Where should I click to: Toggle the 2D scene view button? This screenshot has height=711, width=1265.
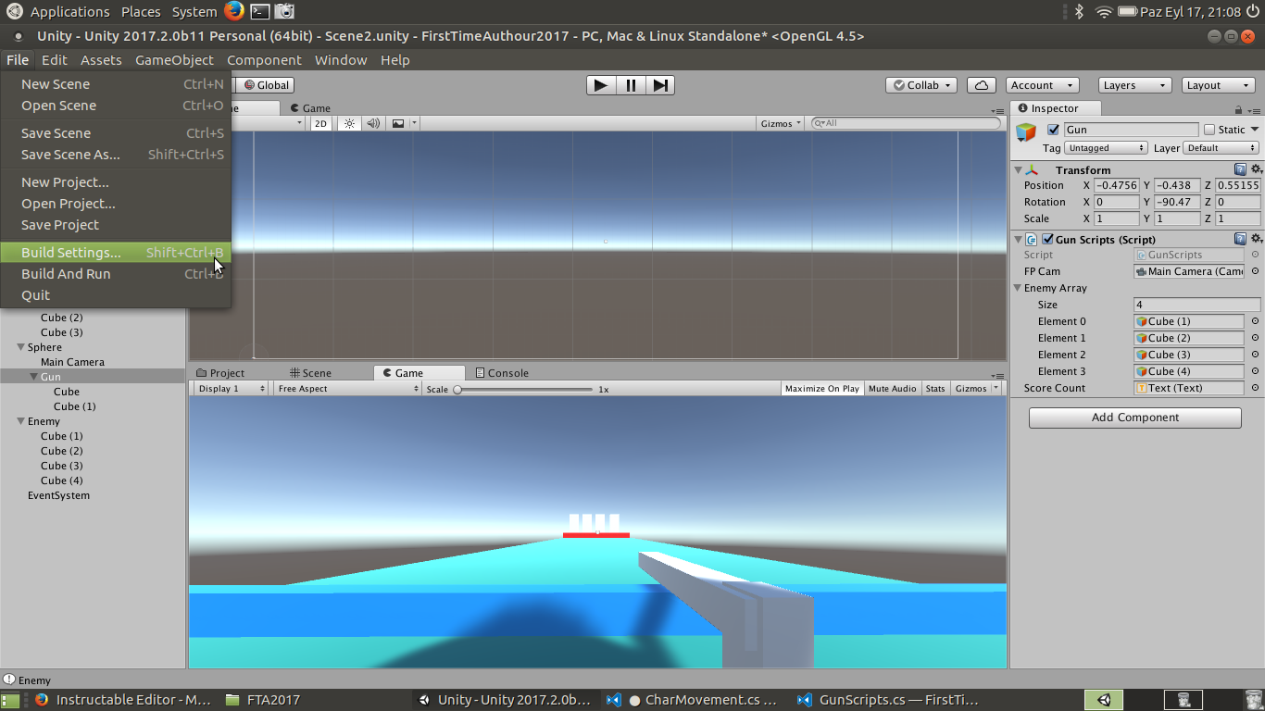[320, 123]
